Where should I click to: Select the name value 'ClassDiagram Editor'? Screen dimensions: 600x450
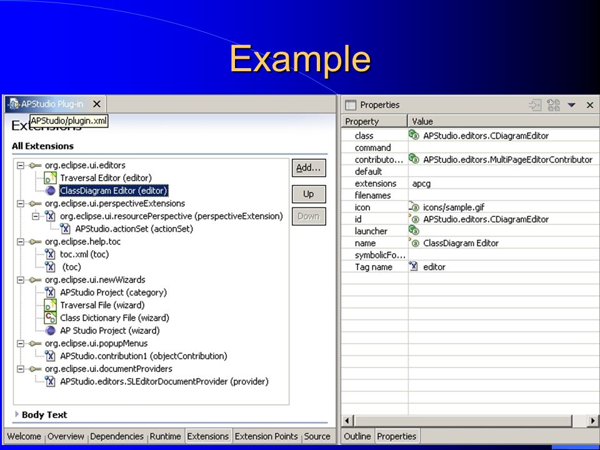pyautogui.click(x=461, y=243)
